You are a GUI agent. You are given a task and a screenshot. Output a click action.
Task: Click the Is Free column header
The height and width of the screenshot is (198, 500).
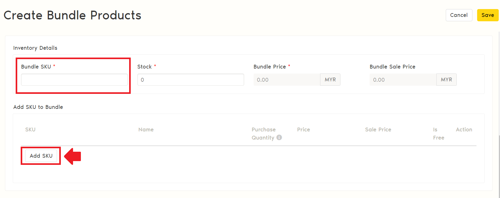point(438,134)
